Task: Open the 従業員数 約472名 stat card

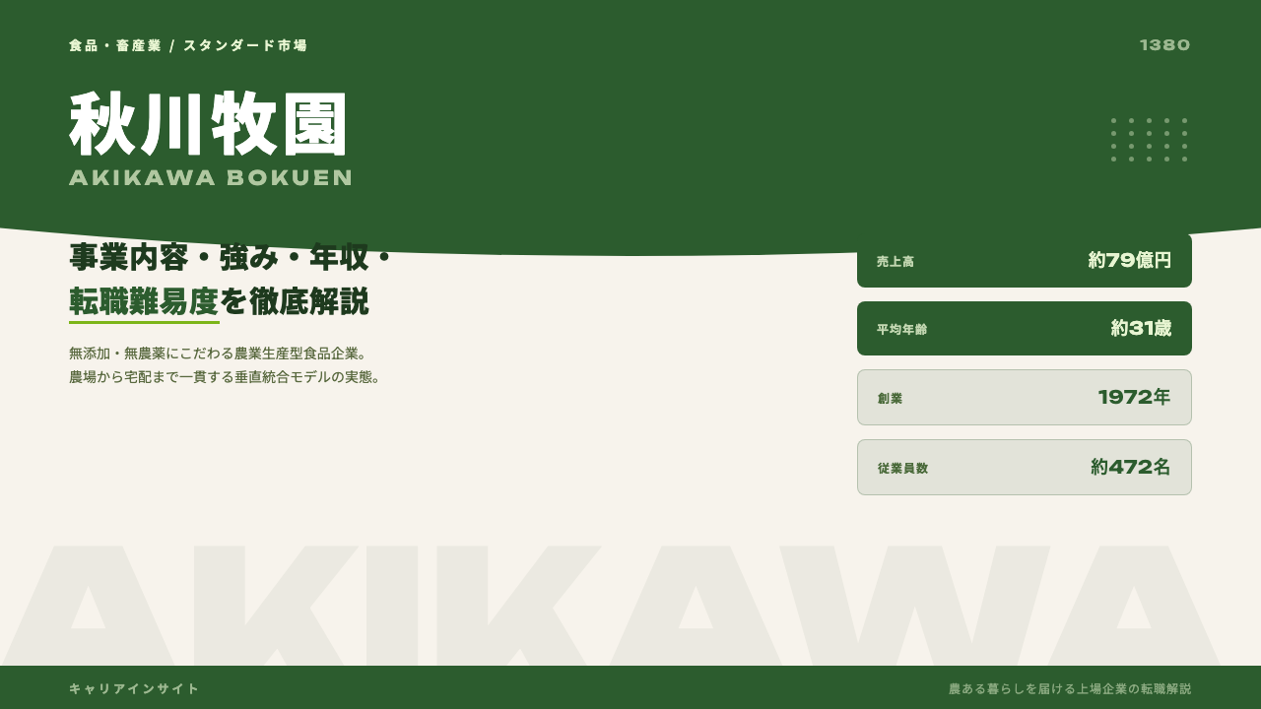Action: point(1025,467)
